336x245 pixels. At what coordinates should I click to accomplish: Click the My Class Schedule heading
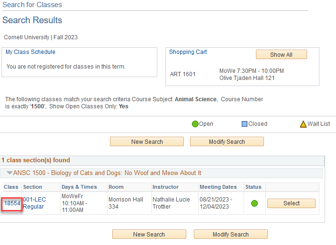coord(30,52)
